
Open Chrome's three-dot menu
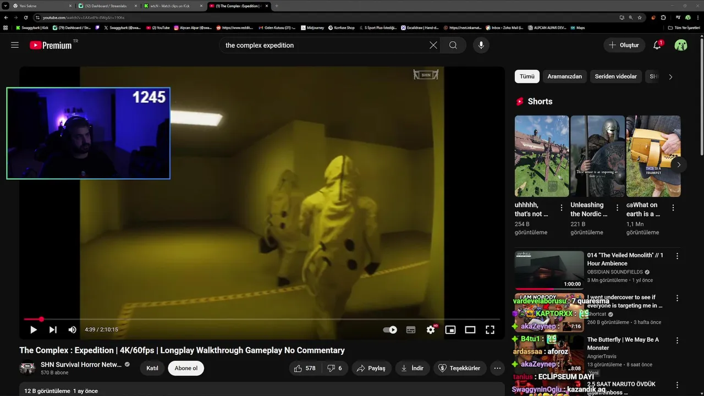click(697, 18)
